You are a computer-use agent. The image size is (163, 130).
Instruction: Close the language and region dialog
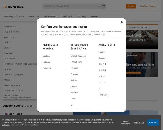pyautogui.click(x=122, y=22)
